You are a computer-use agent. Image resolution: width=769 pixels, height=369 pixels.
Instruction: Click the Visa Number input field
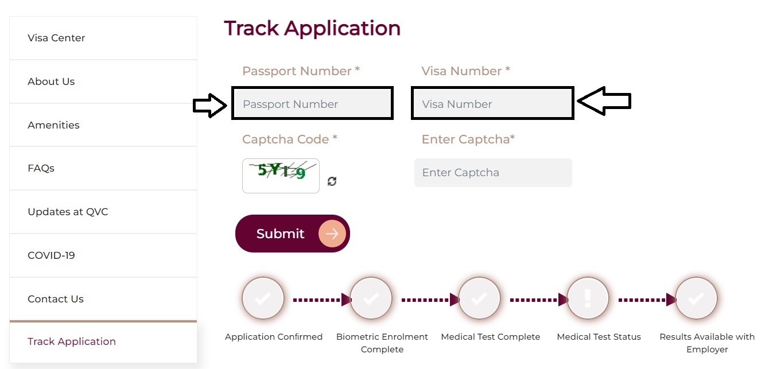click(492, 103)
